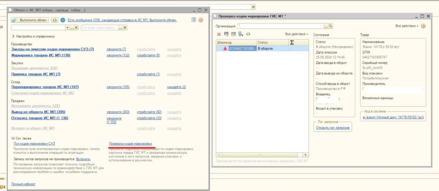Open help icon in Обмен с ИС МП window
The height and width of the screenshot is (191, 439).
(x=200, y=20)
